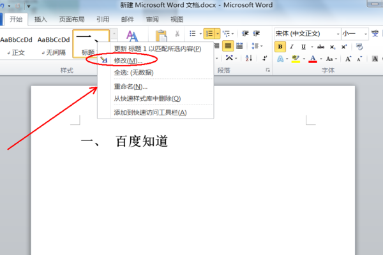The height and width of the screenshot is (255, 383).
Task: Switch to the 视图 tab
Action: [x=177, y=19]
